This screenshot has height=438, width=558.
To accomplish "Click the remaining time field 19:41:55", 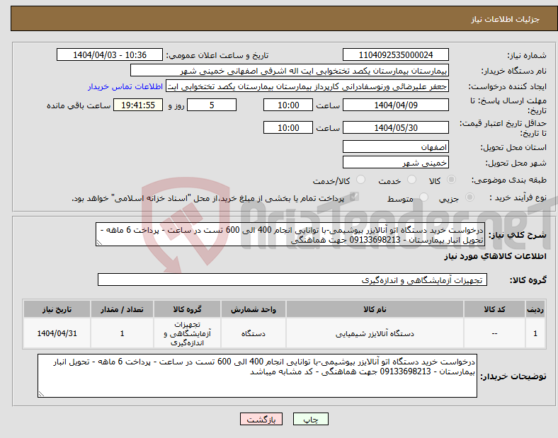I will pos(138,105).
